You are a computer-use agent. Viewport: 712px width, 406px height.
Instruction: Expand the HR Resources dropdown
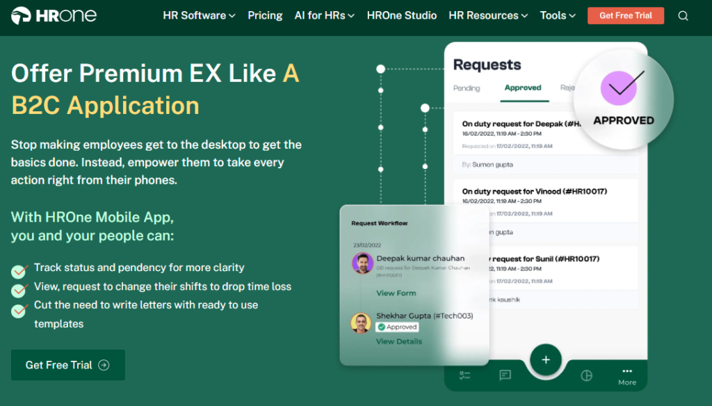tap(488, 15)
